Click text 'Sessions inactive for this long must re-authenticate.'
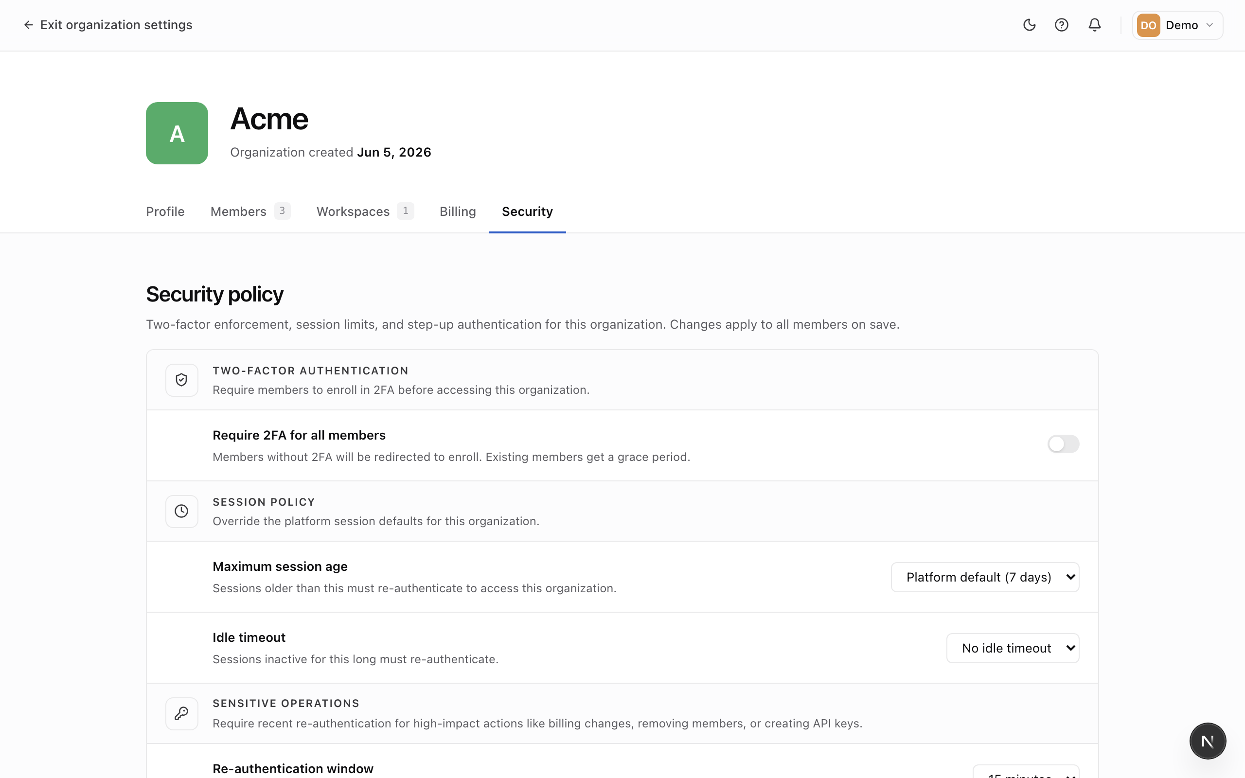This screenshot has height=778, width=1245. coord(356,659)
